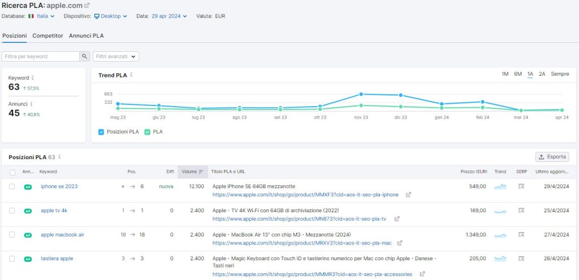Image resolution: width=579 pixels, height=280 pixels.
Task: Sort table by Pos. column header
Action: [132, 172]
